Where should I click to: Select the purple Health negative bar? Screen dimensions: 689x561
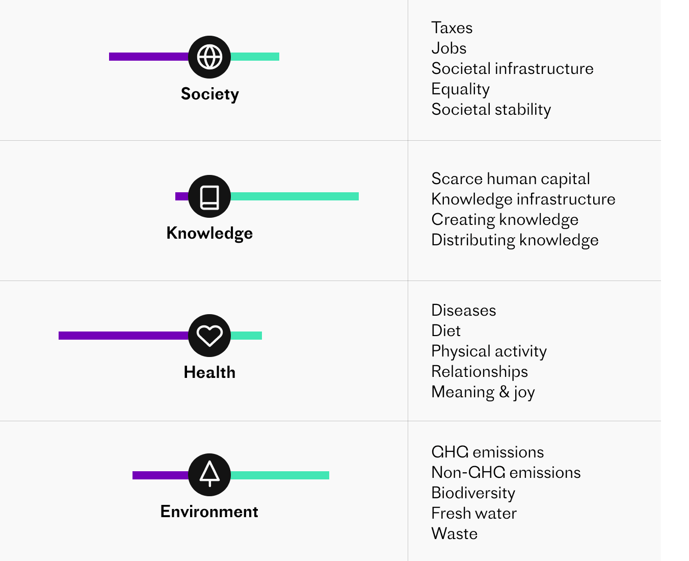click(124, 336)
